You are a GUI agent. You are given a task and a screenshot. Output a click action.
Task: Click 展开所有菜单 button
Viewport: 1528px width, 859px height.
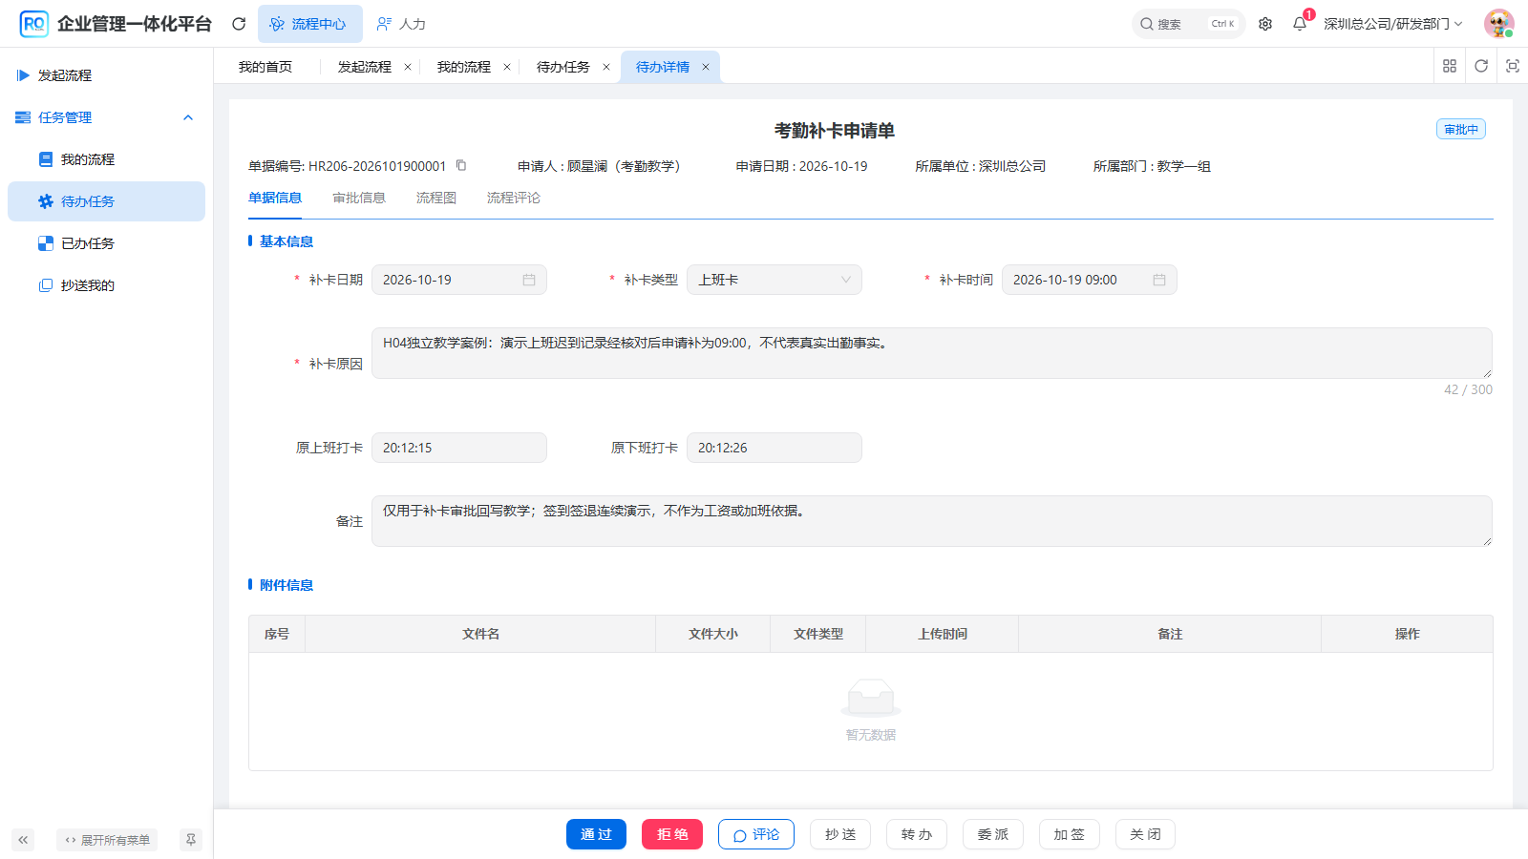[x=107, y=840]
